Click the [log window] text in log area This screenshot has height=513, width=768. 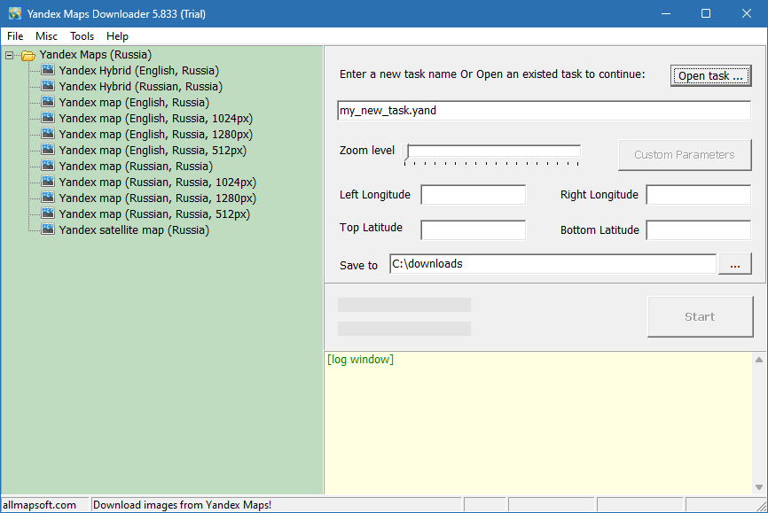point(360,360)
